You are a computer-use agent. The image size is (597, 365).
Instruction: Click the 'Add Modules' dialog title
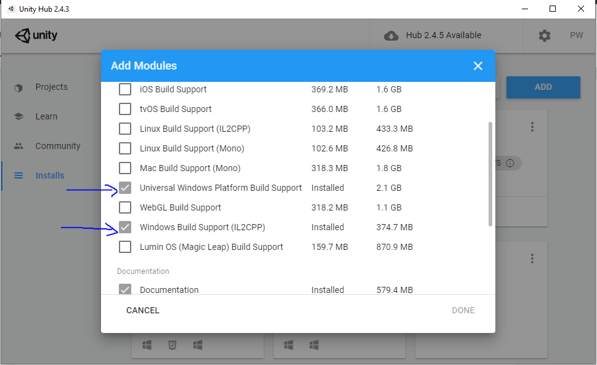click(144, 66)
